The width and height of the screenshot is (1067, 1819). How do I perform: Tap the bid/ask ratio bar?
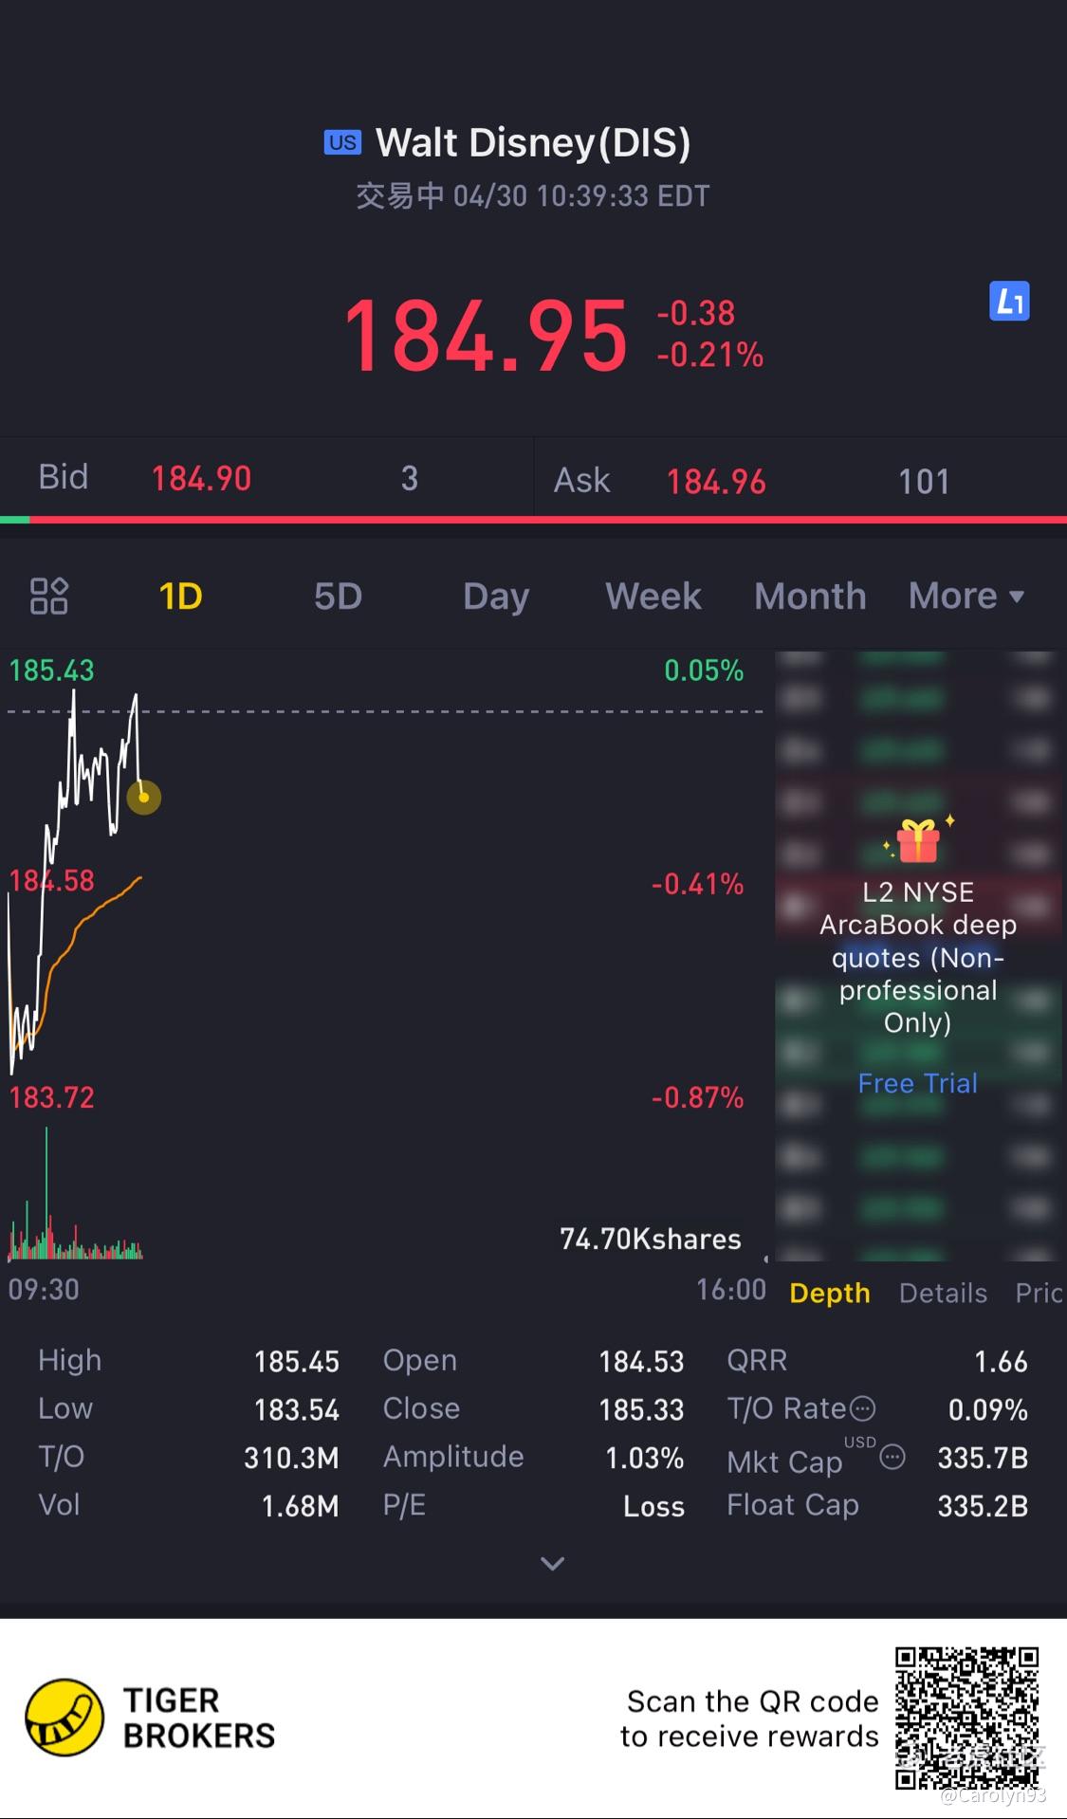coord(533,520)
